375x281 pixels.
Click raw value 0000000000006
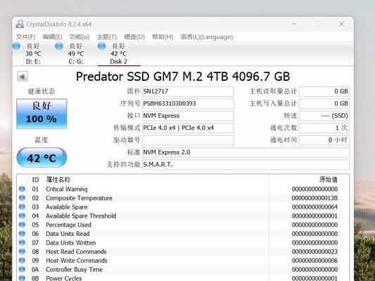click(x=314, y=261)
